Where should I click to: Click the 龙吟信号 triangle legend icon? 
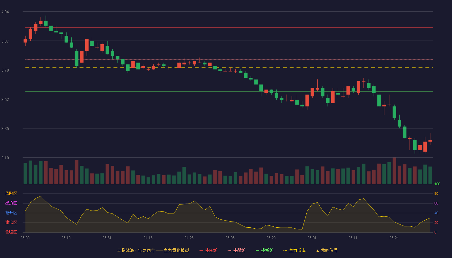click(x=318, y=250)
